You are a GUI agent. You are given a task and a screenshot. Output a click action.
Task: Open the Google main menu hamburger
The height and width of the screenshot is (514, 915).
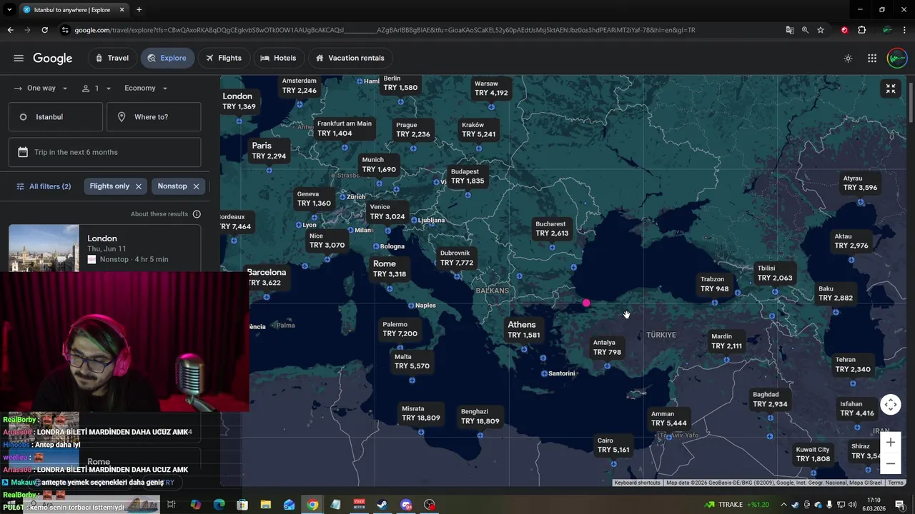click(19, 59)
